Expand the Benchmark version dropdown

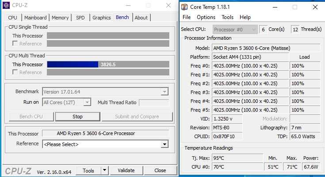[164, 91]
